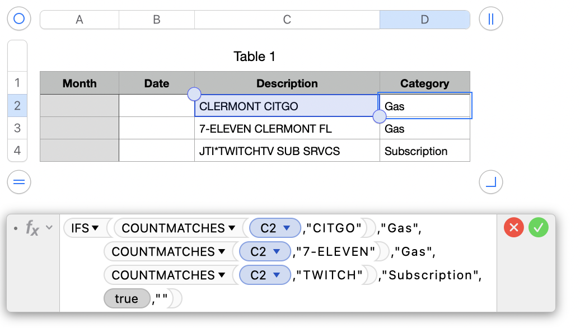Open the IFS function dropdown arrow

tap(95, 228)
